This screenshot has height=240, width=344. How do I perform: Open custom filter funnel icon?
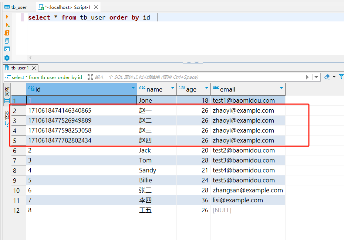click(x=341, y=77)
